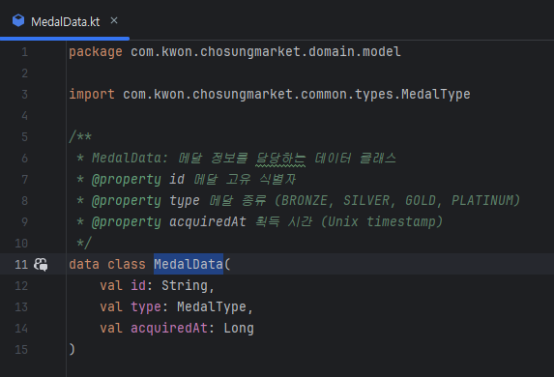Click line number 15 in the gutter
Image resolution: width=554 pixels, height=377 pixels.
21,349
